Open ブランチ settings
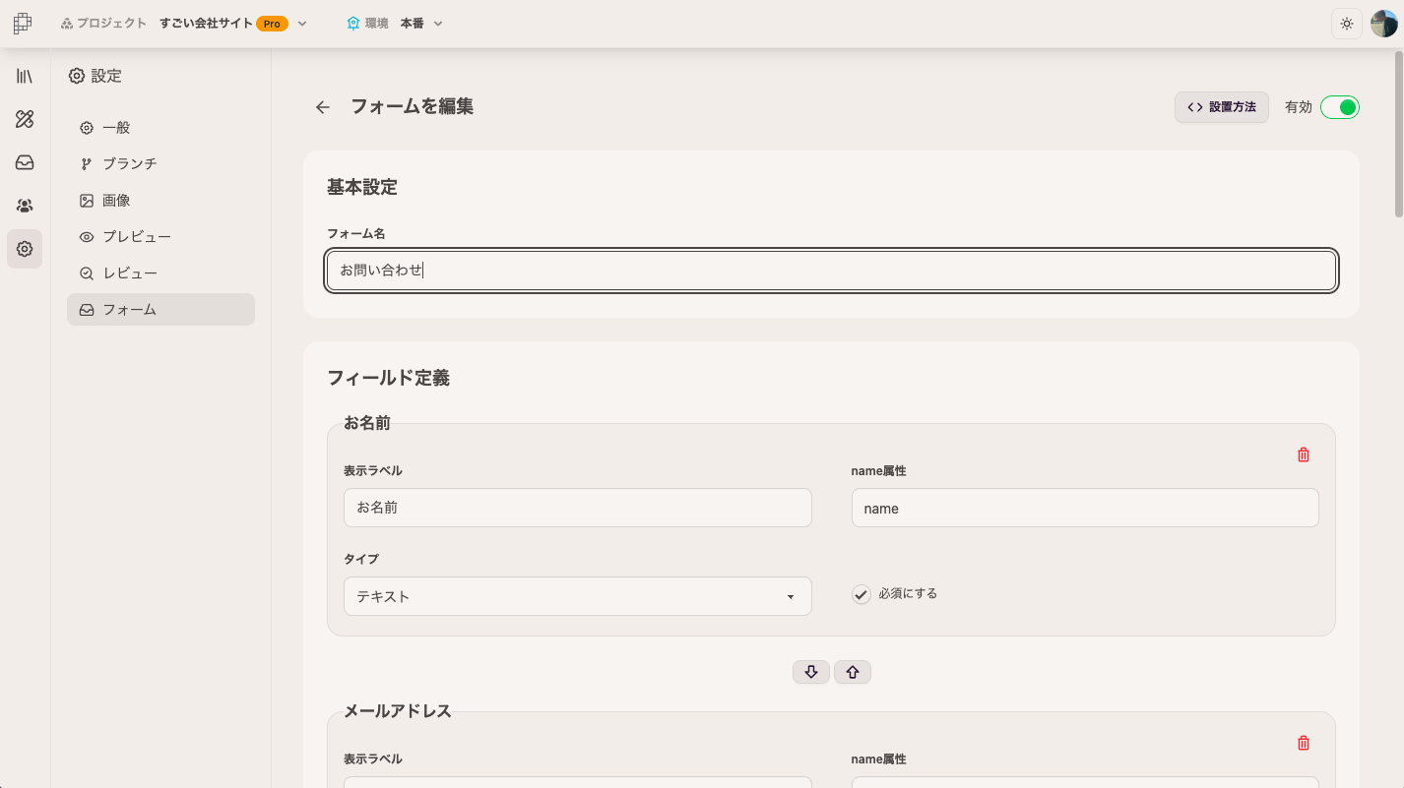 tap(160, 164)
